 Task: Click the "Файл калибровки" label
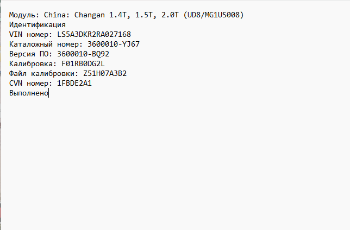[x=42, y=73]
